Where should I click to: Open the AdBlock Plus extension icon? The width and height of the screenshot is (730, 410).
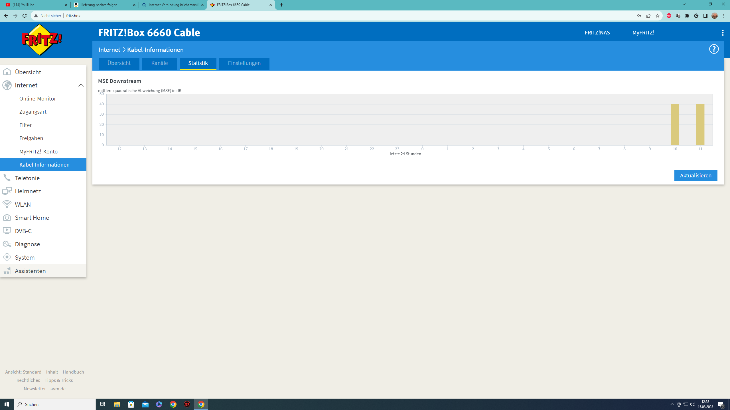pyautogui.click(x=669, y=16)
